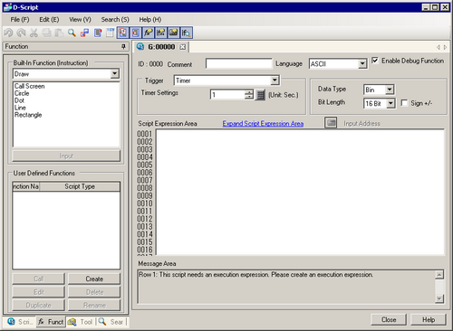Close the 6:00000 script tab
Image resolution: width=453 pixels, height=331 pixels.
pos(182,47)
